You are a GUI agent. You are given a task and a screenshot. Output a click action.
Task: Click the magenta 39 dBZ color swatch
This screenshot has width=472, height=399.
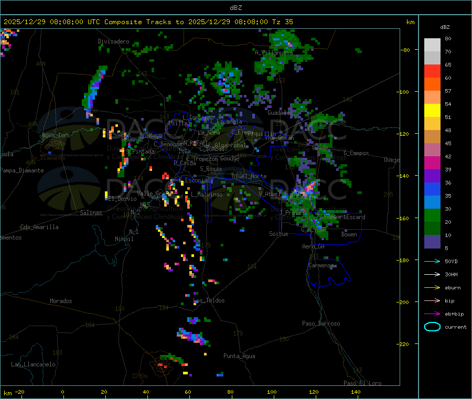[x=432, y=163]
